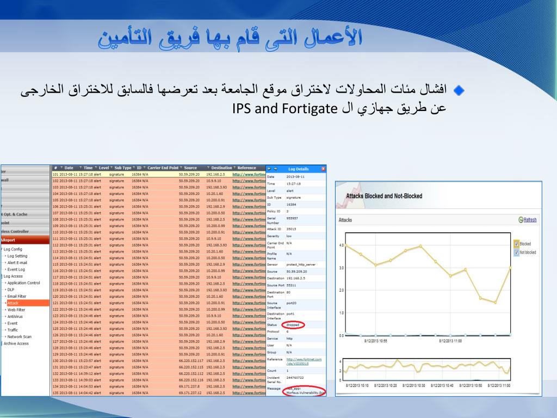Viewport: 557px width, 418px height.
Task: Click the green Refresh icon beside Attacks
Action: point(521,220)
